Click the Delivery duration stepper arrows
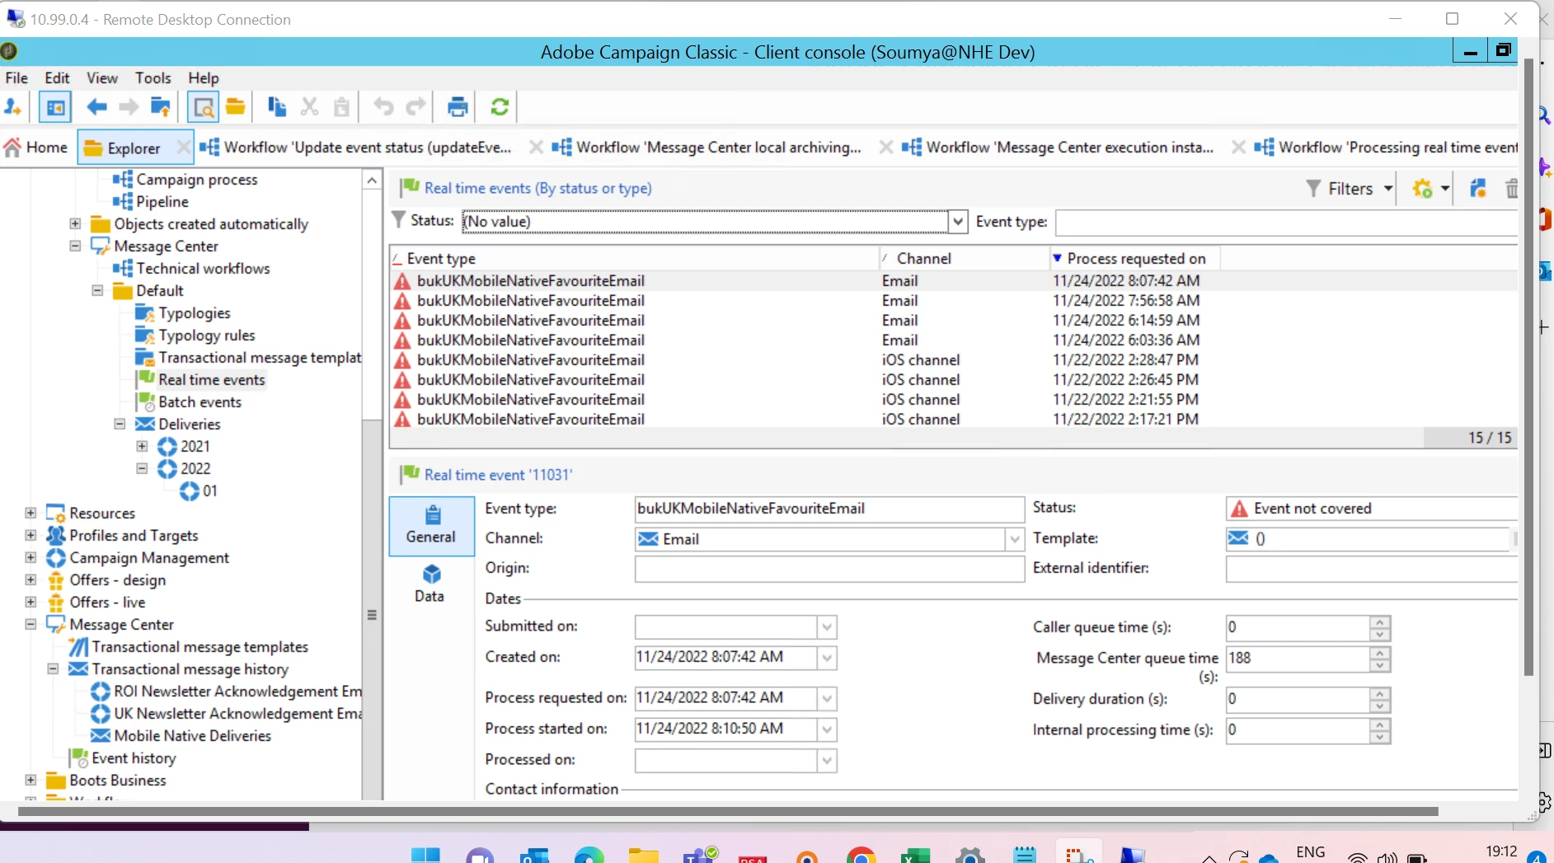The width and height of the screenshot is (1554, 863). [x=1380, y=700]
